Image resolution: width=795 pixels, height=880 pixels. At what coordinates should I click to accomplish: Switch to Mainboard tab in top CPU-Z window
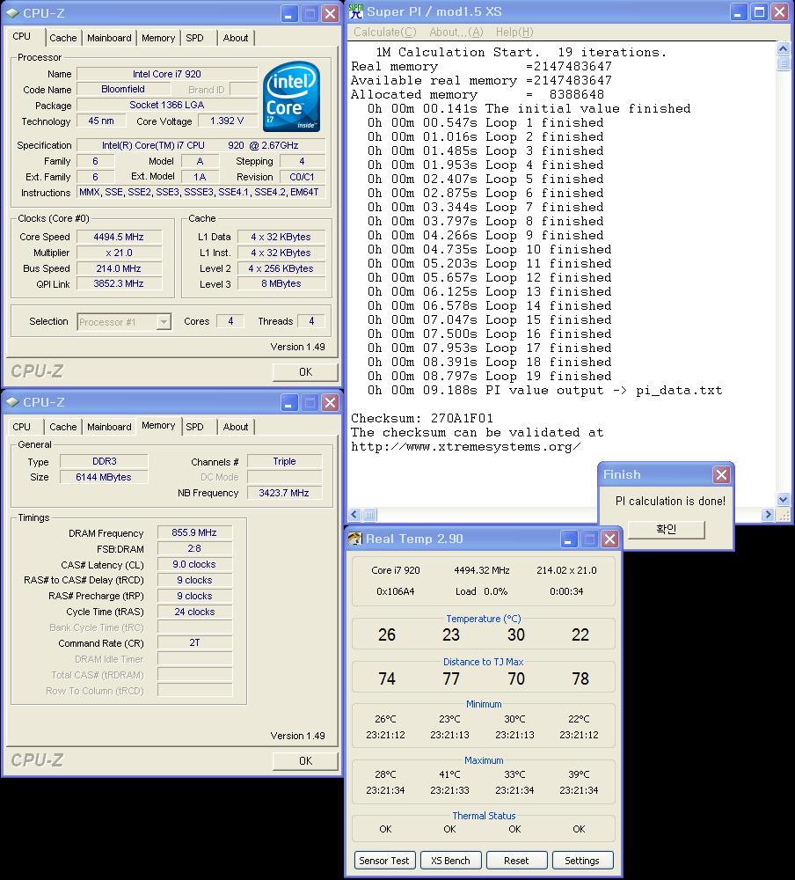109,38
